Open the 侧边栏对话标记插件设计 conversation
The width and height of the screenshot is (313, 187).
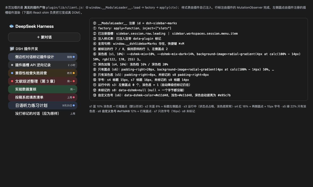[x=43, y=57]
